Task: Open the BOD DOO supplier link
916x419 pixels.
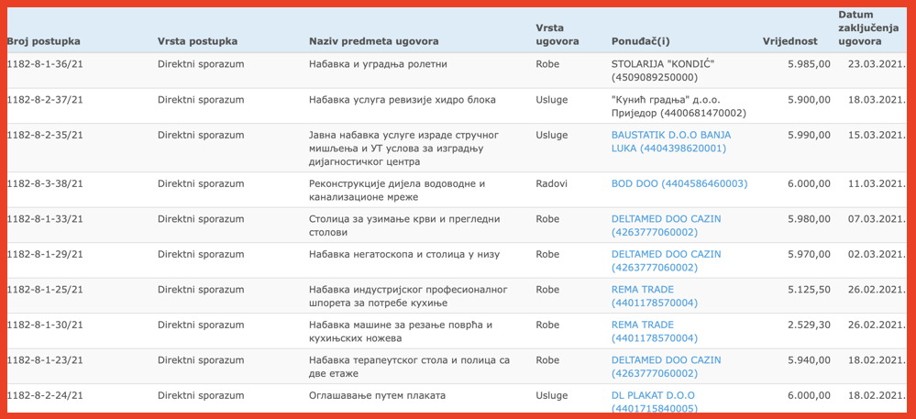Action: point(679,183)
